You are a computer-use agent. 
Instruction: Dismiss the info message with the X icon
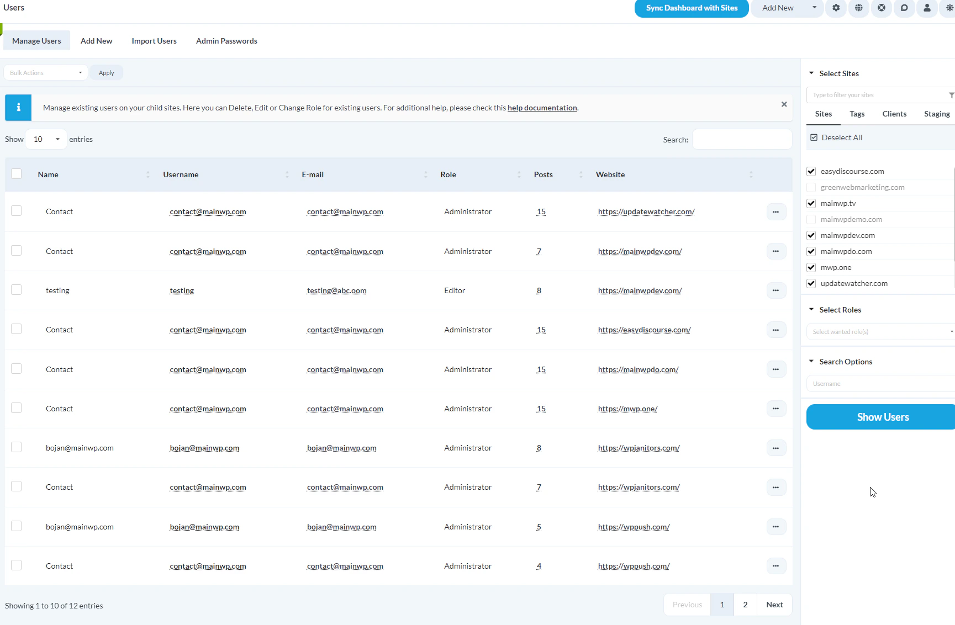pyautogui.click(x=784, y=104)
